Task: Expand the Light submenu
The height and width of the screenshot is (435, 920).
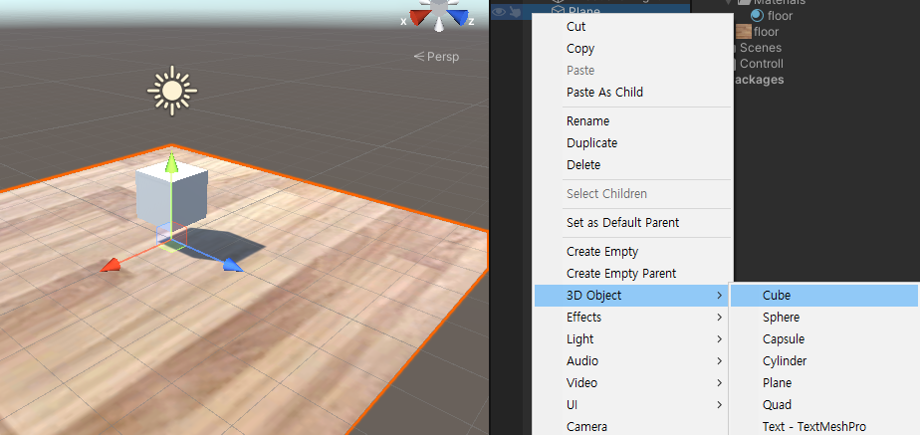Action: pos(631,338)
